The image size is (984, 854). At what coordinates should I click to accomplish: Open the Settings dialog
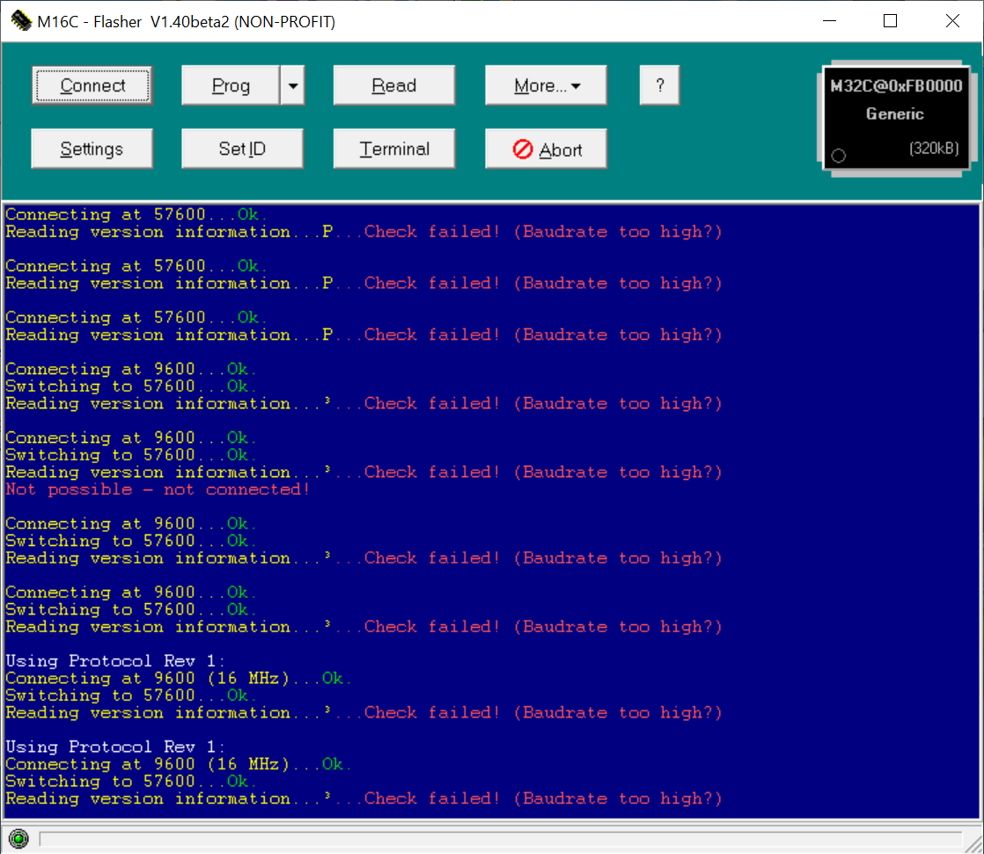coord(92,149)
